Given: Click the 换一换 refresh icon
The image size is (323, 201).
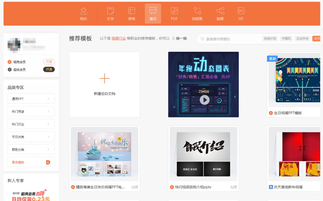Looking at the screenshot, I should [173, 39].
